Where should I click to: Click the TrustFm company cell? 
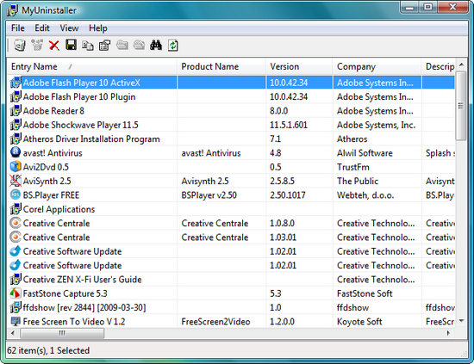[x=353, y=167]
